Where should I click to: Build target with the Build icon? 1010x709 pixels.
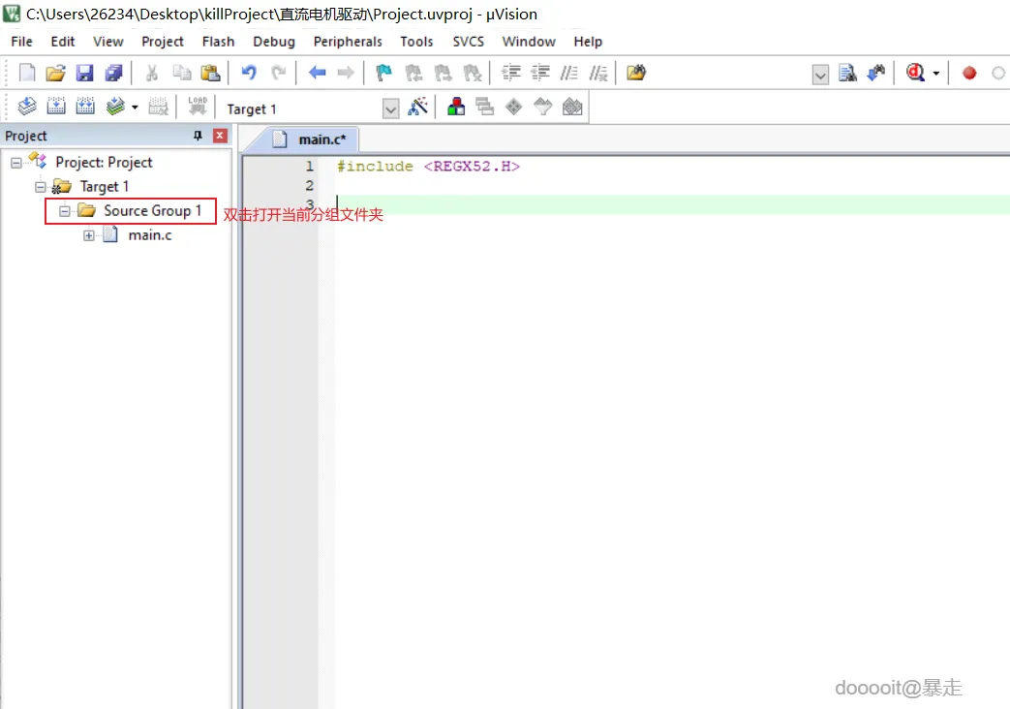tap(56, 107)
